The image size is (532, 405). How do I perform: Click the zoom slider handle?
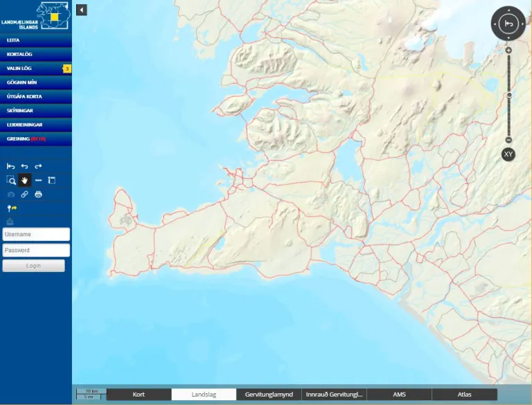point(509,96)
